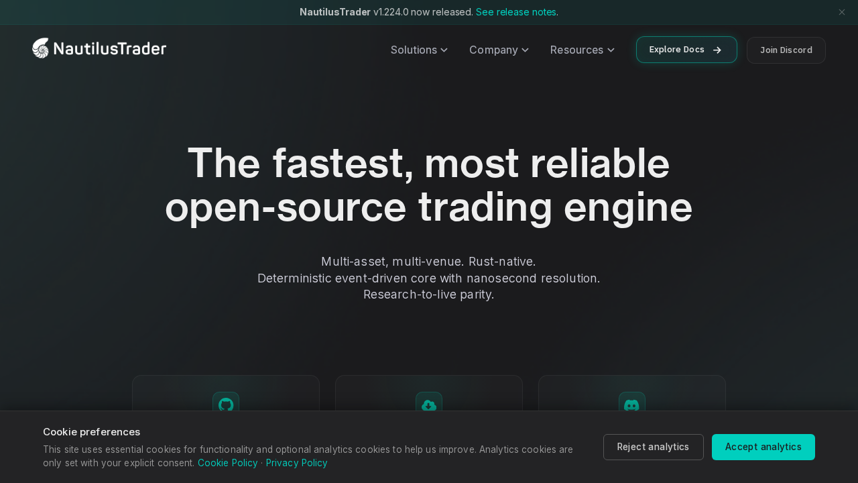This screenshot has width=858, height=483.
Task: Open the Company menu label
Action: pyautogui.click(x=493, y=50)
